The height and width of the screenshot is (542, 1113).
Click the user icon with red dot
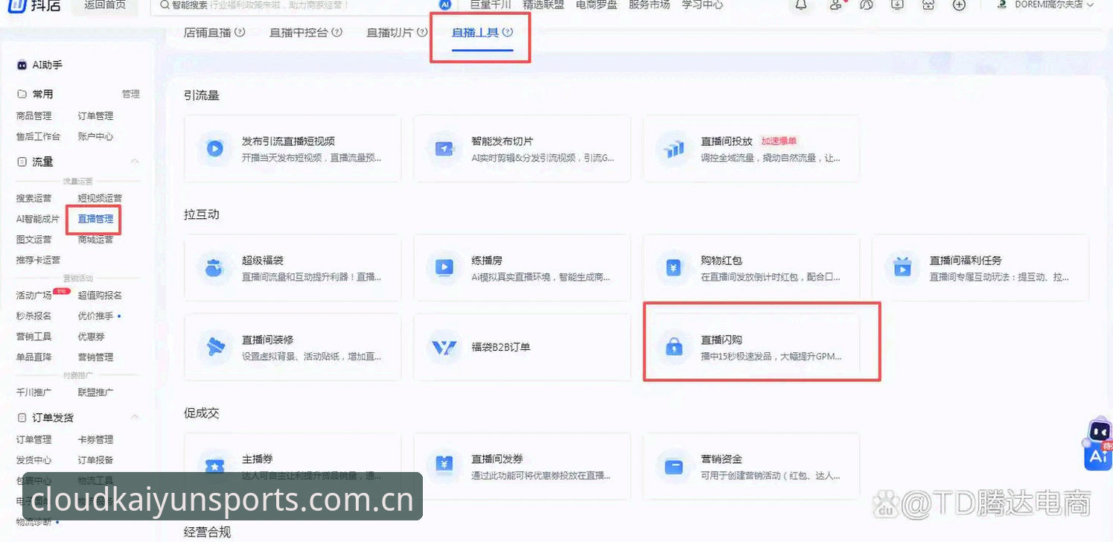pyautogui.click(x=836, y=4)
